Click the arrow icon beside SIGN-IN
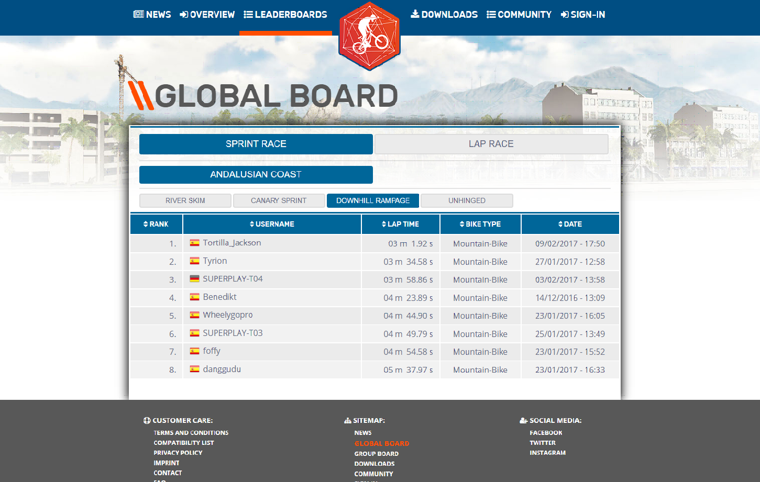The height and width of the screenshot is (482, 760). (565, 14)
